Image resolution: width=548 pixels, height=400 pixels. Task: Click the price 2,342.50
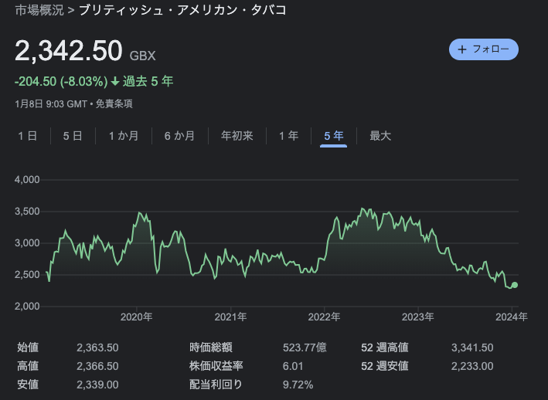tap(69, 51)
